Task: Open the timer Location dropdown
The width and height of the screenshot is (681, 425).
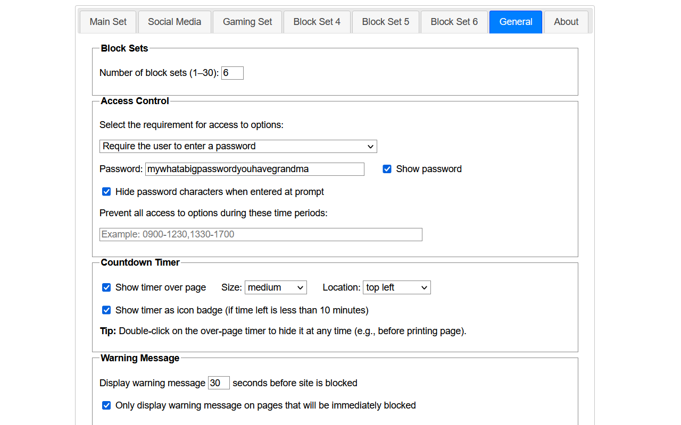Action: [396, 287]
